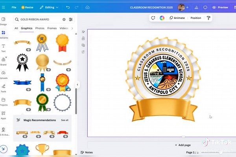Viewport: 236px width, 157px height.
Task: Select the blue banner ribbon graphic
Action: pos(22,82)
